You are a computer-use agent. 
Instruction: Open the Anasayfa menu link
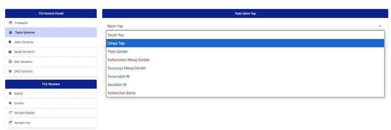click(x=51, y=23)
